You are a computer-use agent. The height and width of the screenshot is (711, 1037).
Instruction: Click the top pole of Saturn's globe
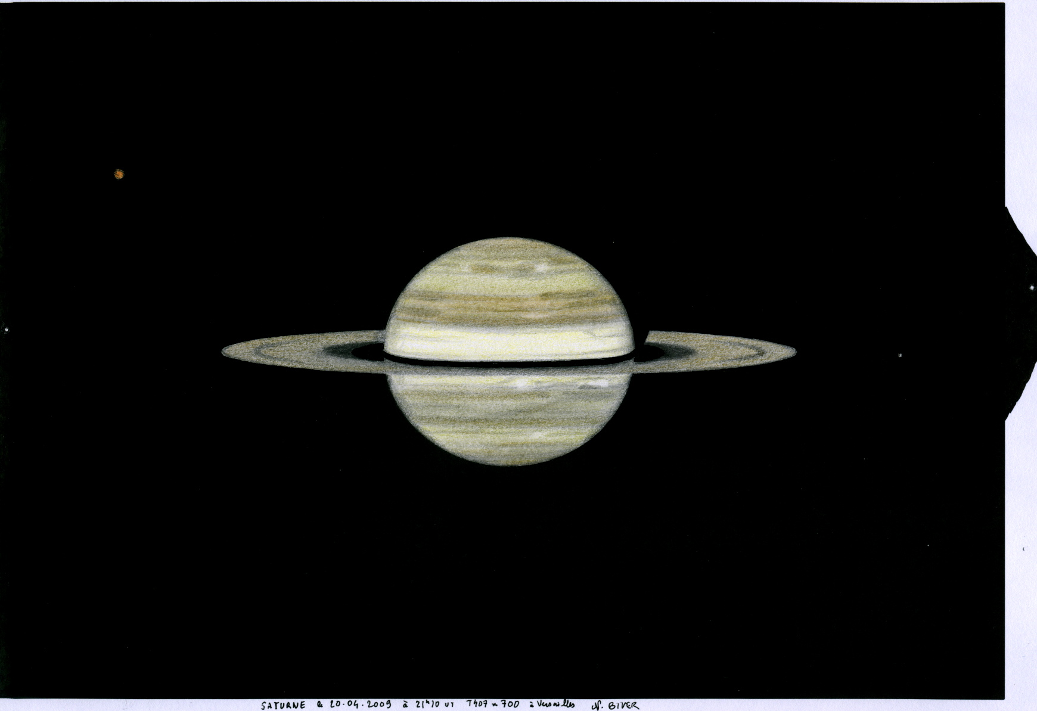[507, 240]
